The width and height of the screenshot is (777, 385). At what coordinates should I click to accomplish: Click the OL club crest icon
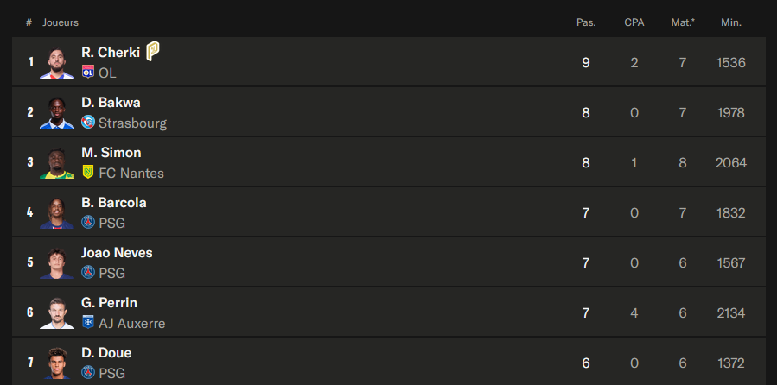click(x=87, y=73)
